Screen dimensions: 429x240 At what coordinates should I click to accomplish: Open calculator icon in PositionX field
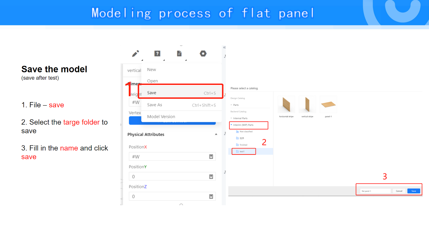click(211, 157)
